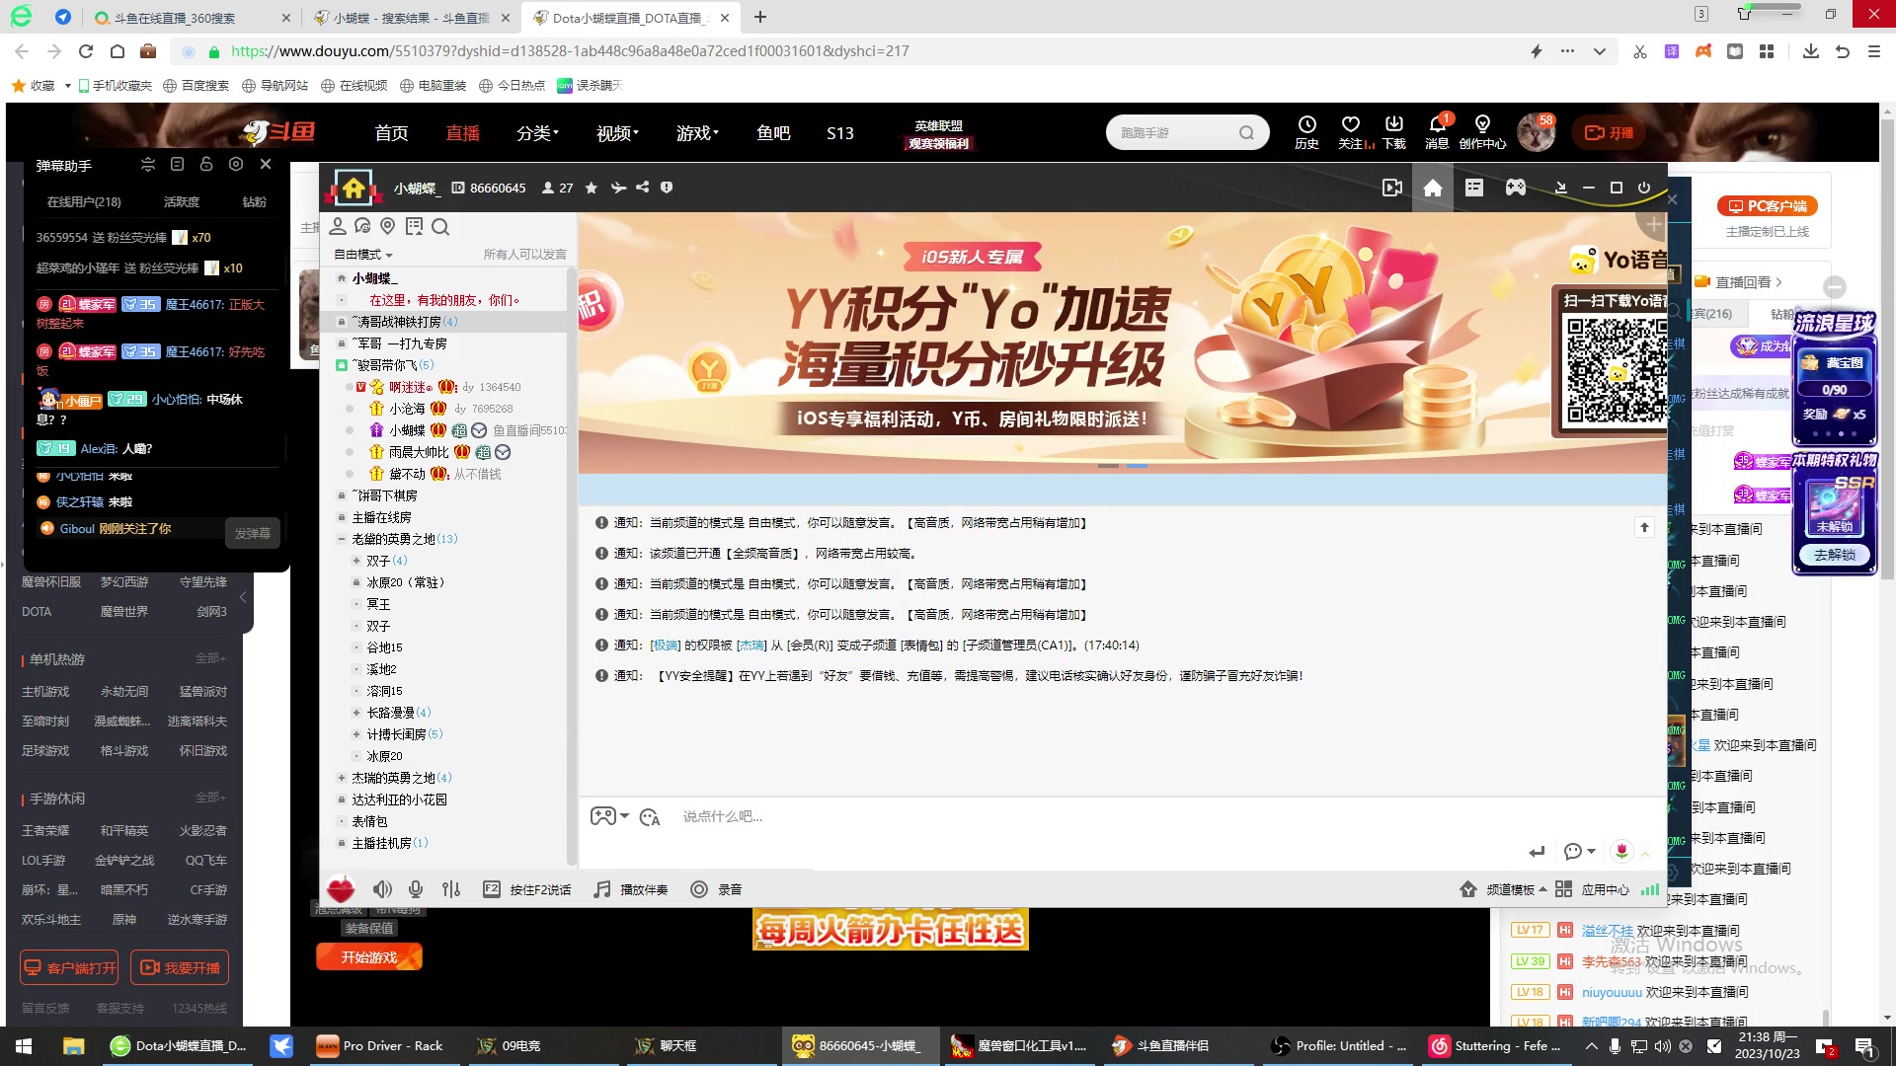This screenshot has height=1066, width=1896.
Task: Send a flower with the rose icon
Action: (1621, 851)
